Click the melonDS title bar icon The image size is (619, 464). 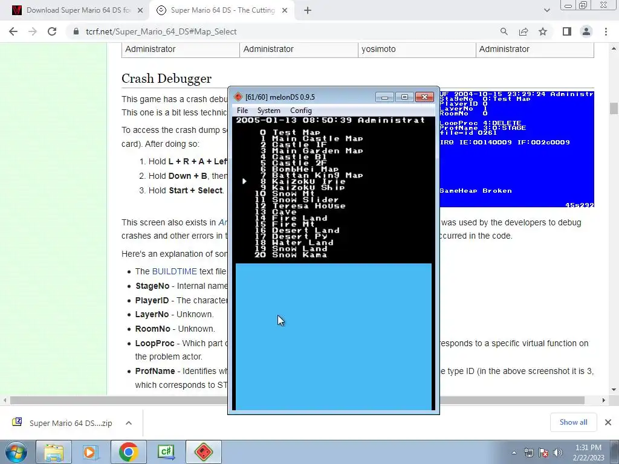tap(238, 97)
